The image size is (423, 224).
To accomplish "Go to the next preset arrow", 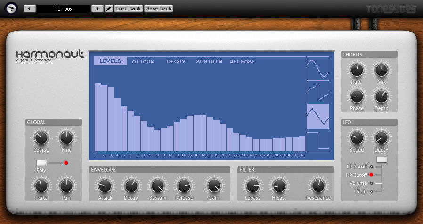I will tap(98, 8).
